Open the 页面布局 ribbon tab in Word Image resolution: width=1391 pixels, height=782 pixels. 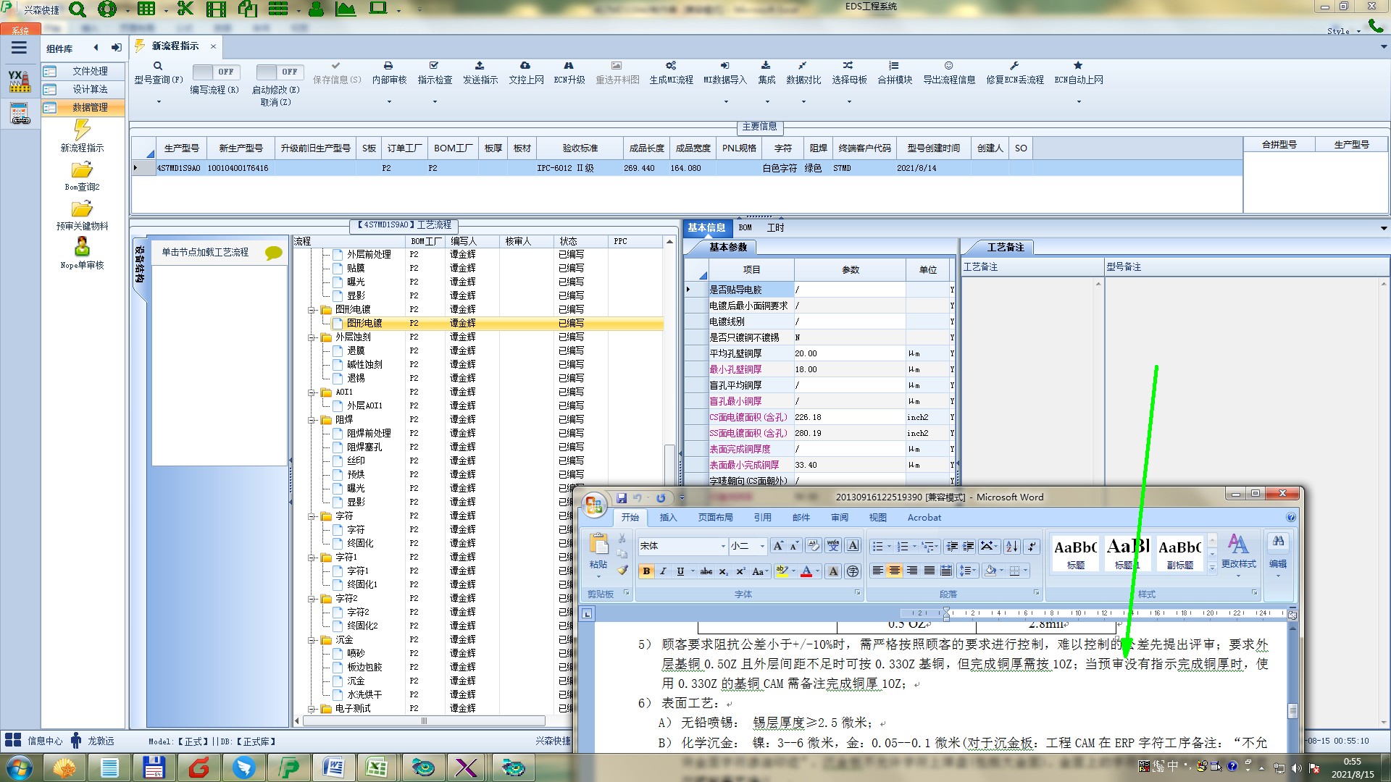(x=715, y=518)
